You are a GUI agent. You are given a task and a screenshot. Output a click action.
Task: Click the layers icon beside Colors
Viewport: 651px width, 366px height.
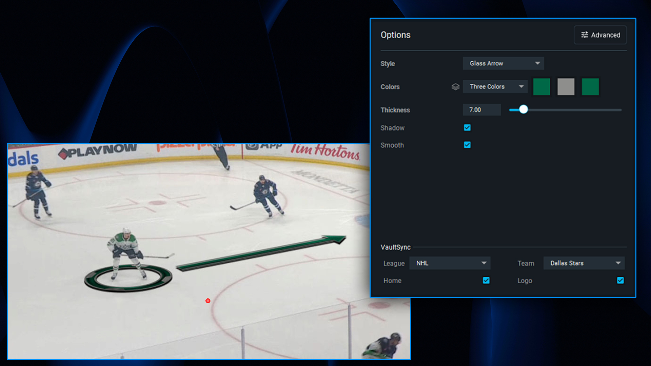[455, 87]
